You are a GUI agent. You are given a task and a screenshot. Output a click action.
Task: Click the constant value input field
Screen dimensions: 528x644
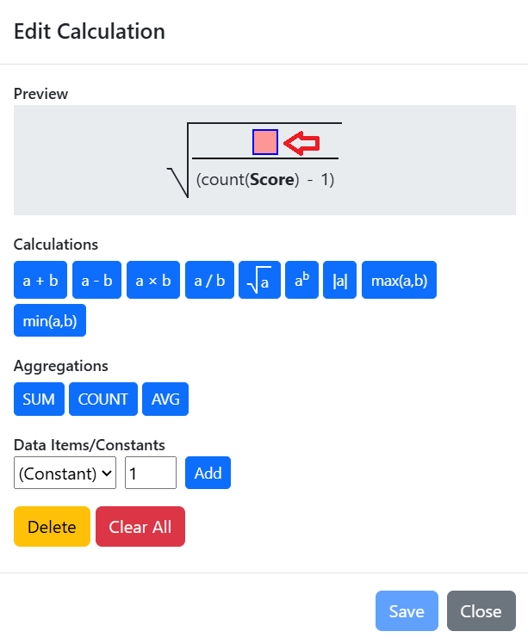(151, 473)
